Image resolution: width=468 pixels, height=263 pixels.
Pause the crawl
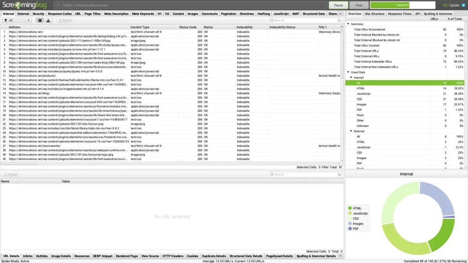point(338,5)
